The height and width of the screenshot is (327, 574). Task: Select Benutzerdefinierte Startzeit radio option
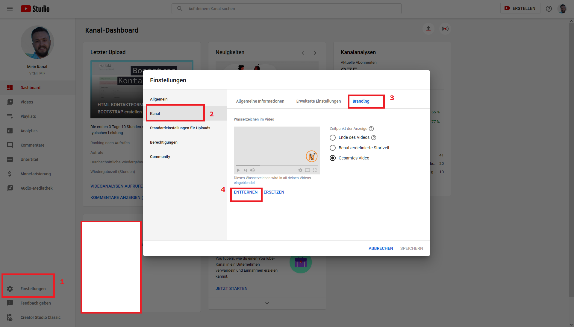333,148
